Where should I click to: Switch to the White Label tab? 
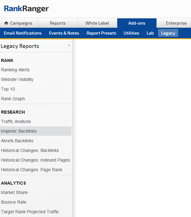[x=97, y=23]
